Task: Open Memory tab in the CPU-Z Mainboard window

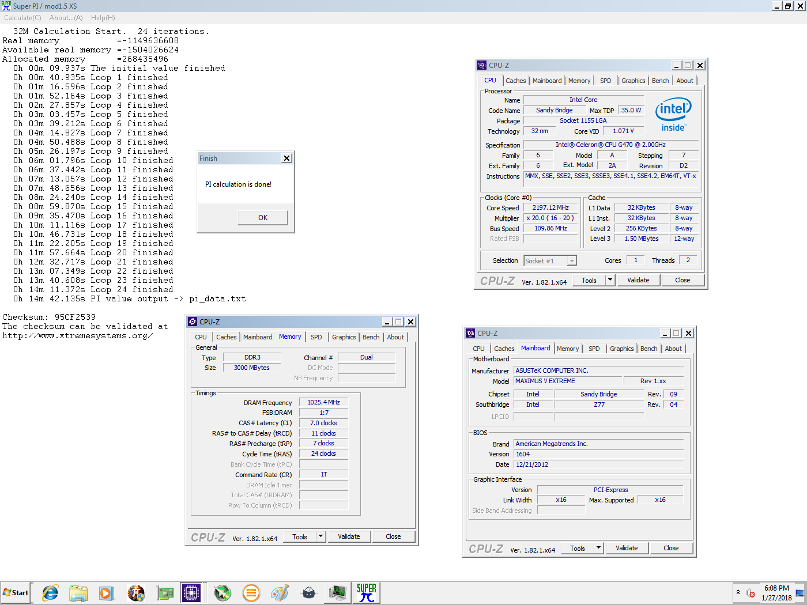Action: pos(568,349)
